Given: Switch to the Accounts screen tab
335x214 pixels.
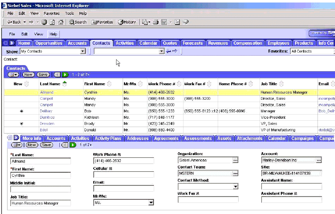Looking at the screenshot, I should 77,43.
